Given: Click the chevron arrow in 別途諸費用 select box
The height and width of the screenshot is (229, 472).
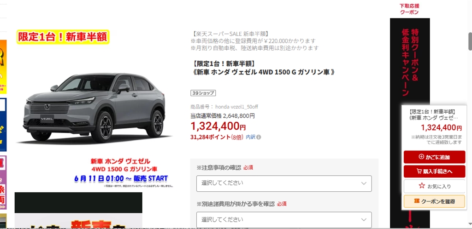Looking at the screenshot, I should click(x=364, y=220).
